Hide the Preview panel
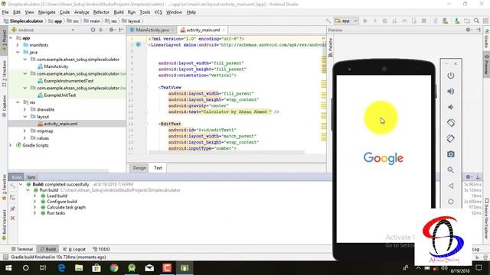This screenshot has height=275, width=490. (478, 30)
